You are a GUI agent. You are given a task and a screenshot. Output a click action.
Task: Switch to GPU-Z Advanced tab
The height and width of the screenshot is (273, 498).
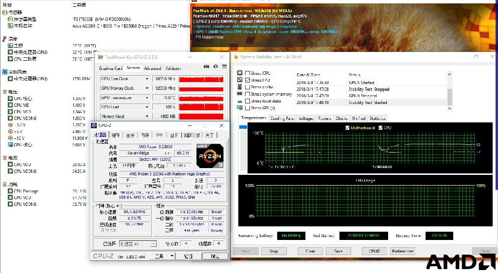click(x=152, y=68)
